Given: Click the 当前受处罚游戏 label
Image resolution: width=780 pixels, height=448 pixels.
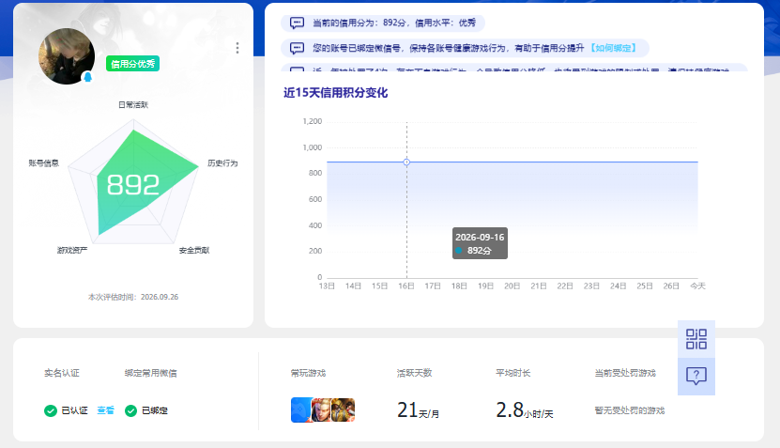Looking at the screenshot, I should 625,374.
